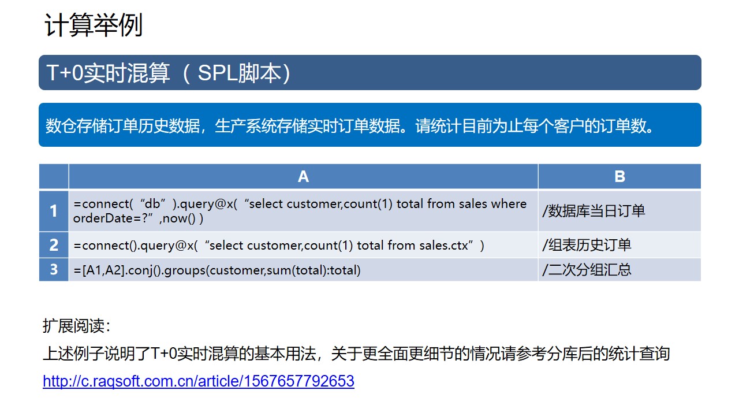Click the blank top-left corner table cell
Screen dimensions: 739x416
click(54, 177)
